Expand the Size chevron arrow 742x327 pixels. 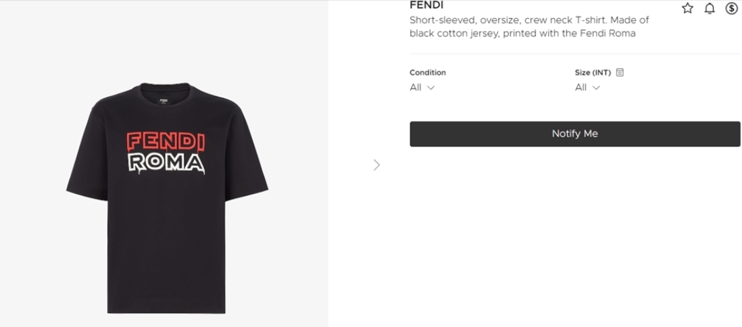[596, 88]
